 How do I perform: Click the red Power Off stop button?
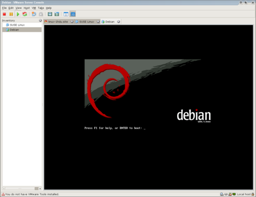pyautogui.click(x=5, y=14)
